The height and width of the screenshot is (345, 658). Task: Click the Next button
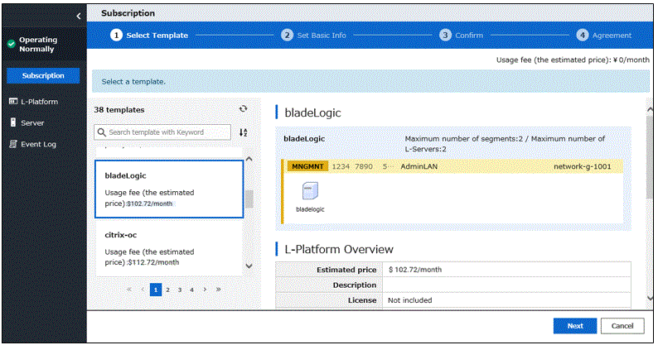(x=575, y=326)
